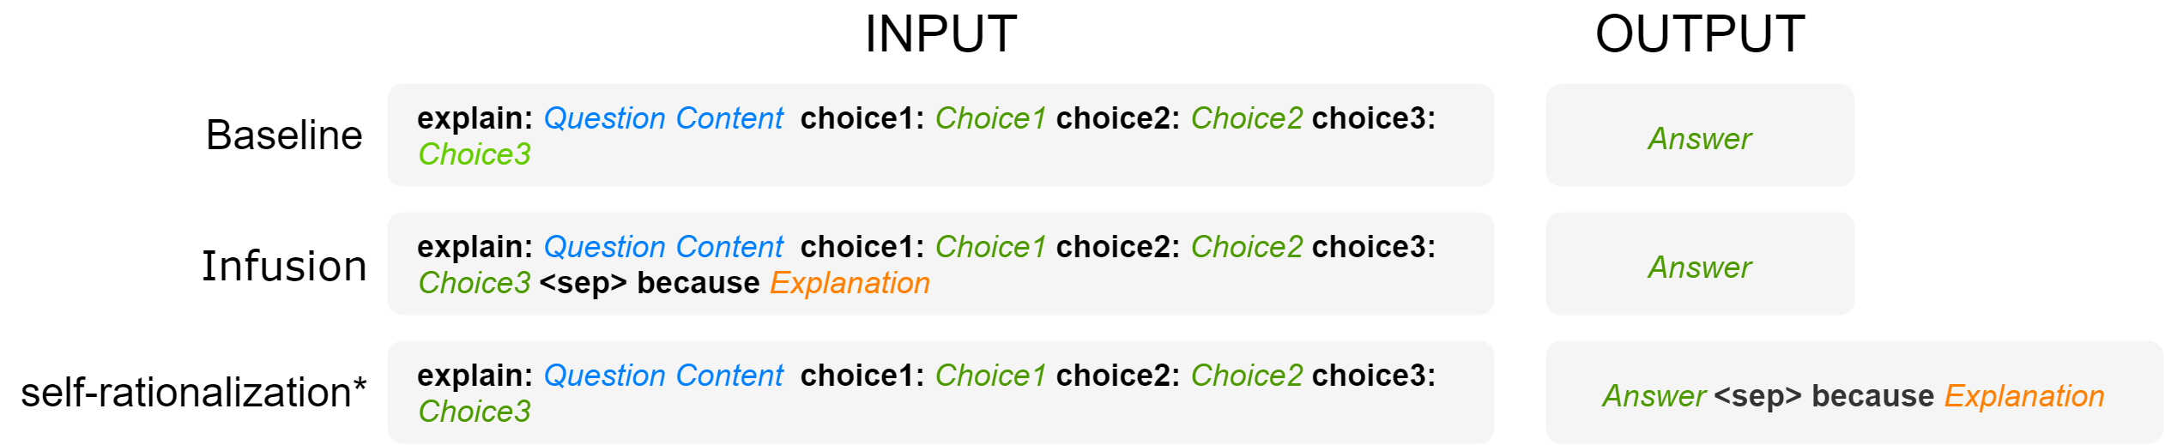Click Explanation in the Infusion input box
The width and height of the screenshot is (2165, 445).
tap(850, 283)
